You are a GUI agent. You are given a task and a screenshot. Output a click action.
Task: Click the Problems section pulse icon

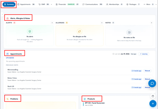pyautogui.click(x=7, y=99)
